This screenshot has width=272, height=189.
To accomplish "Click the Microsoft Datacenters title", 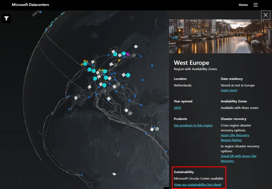I will pyautogui.click(x=30, y=5).
